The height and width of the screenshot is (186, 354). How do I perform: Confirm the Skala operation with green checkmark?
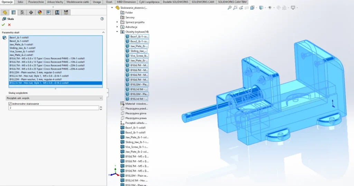pyautogui.click(x=3, y=25)
